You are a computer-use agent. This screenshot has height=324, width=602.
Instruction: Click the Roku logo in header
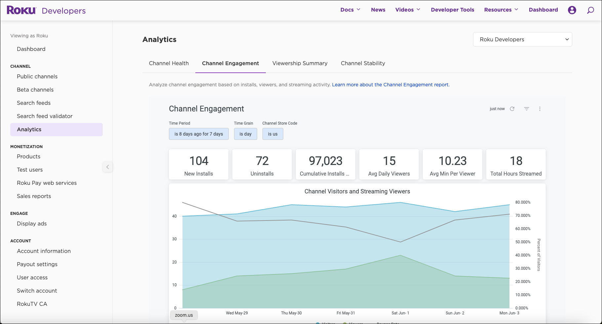pos(21,10)
